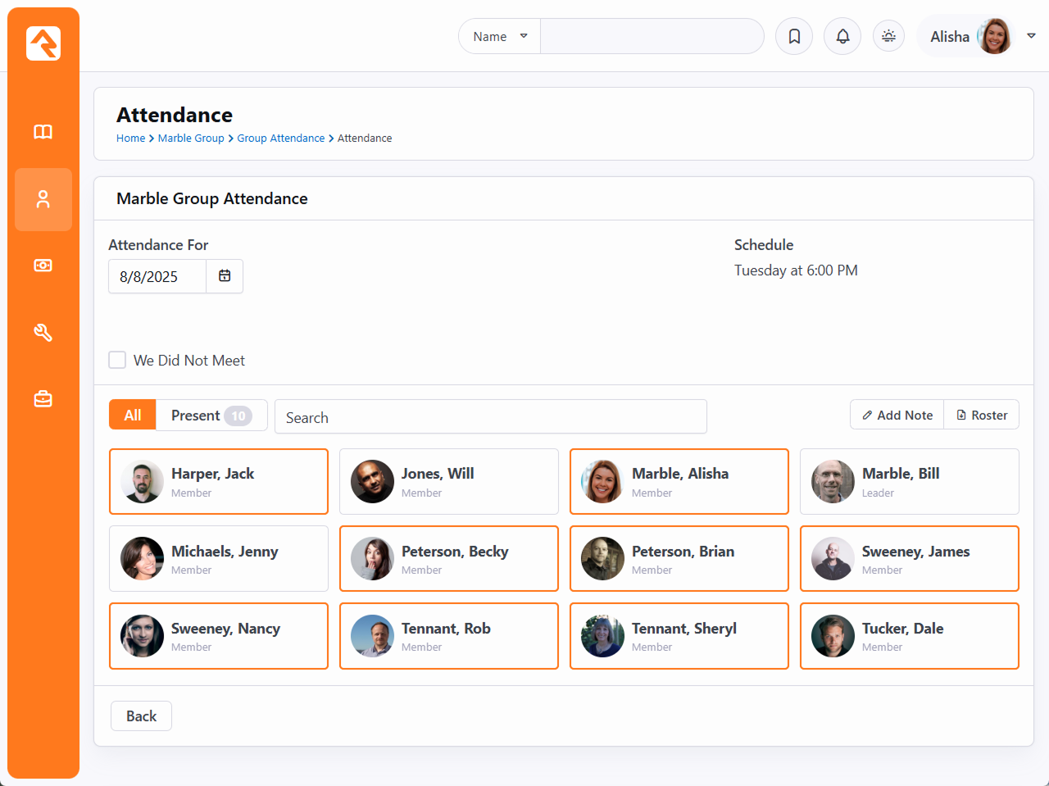This screenshot has width=1049, height=786.
Task: Check the We Did Not Meet checkbox
Action: pos(118,361)
